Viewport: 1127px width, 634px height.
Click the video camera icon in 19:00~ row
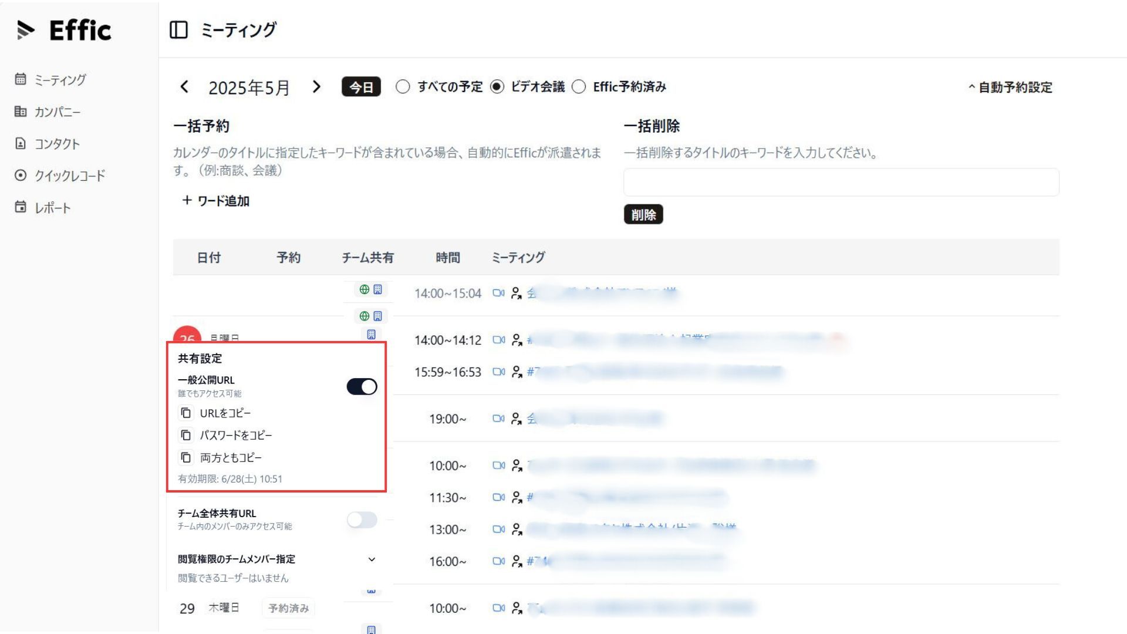tap(498, 419)
